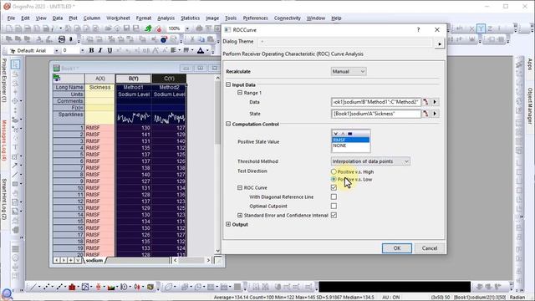Image resolution: width=535 pixels, height=301 pixels.
Task: Enable With Diagonal Reference Line checkbox
Action: pyautogui.click(x=334, y=197)
